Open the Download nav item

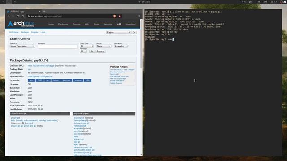click(130, 24)
